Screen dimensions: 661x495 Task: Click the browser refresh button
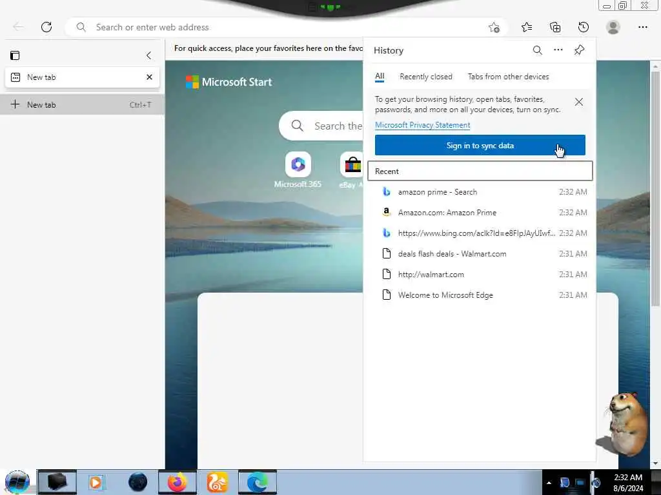click(x=46, y=27)
